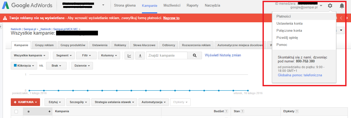Expand the left side panel arrow
Screen dimensions: 351x118
pyautogui.click(x=1, y=26)
